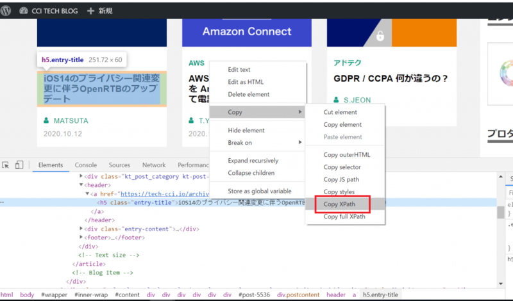
Task: Click the elements panel scroll down arrow
Action: (x=501, y=284)
